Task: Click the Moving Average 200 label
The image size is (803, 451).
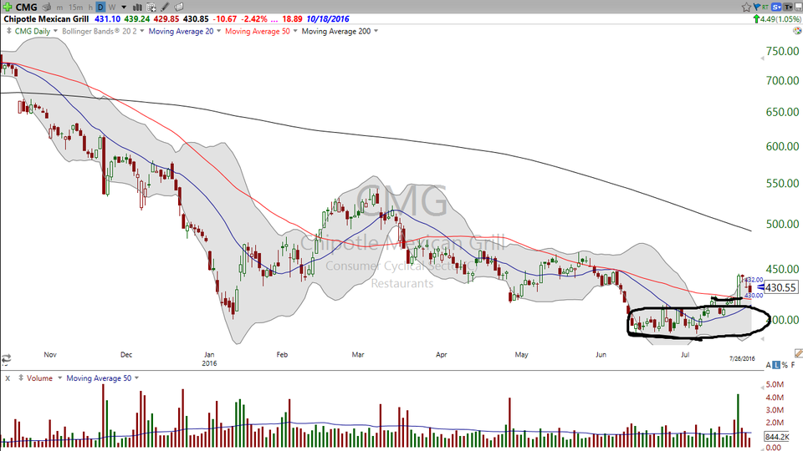Action: (x=336, y=31)
